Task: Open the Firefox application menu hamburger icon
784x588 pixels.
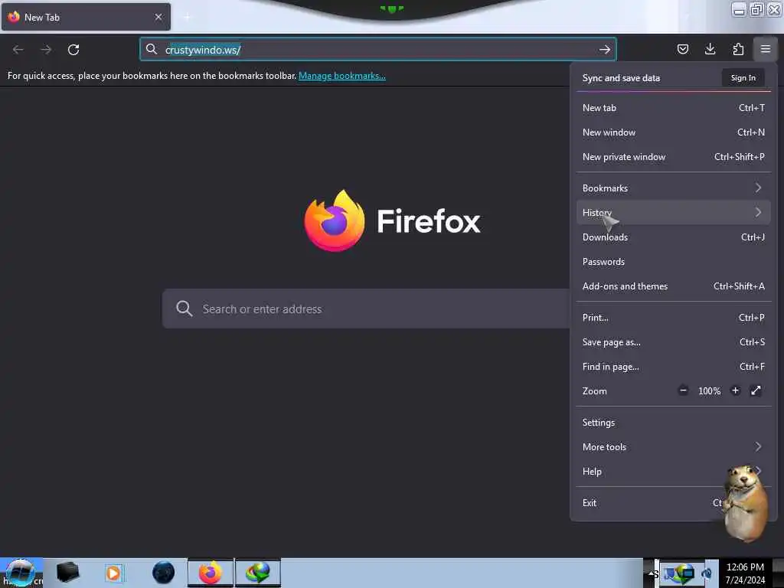Action: (x=765, y=49)
